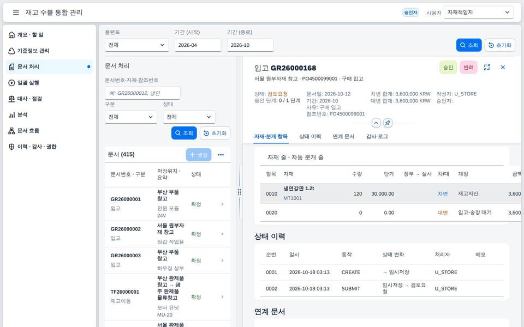Select document TF26000001 text
The height and width of the screenshot is (327, 524).
[125, 292]
